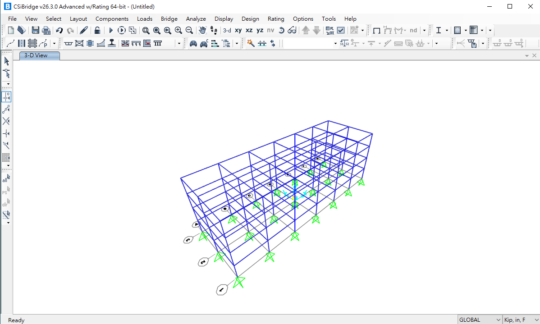540x324 pixels.
Task: Open the layout line tool
Action: (11, 43)
